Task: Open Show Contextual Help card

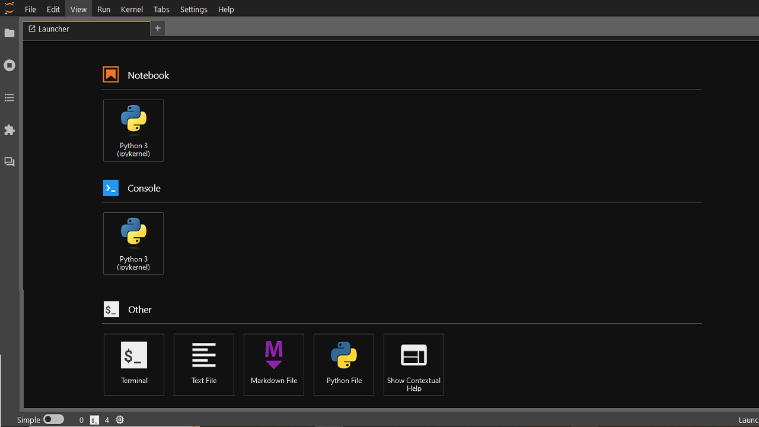Action: (414, 365)
